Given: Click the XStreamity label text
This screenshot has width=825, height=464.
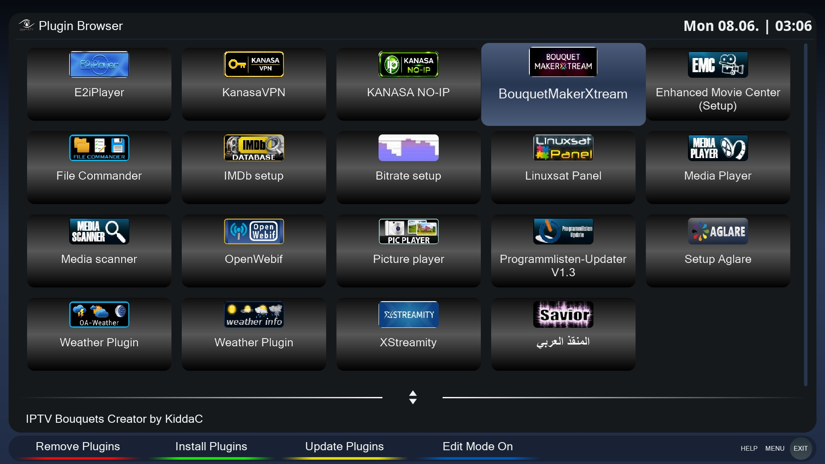Looking at the screenshot, I should click(x=409, y=342).
